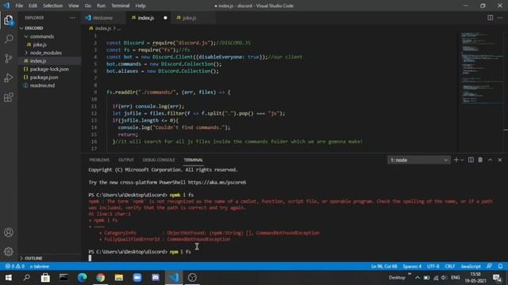This screenshot has height=285, width=508.
Task: Open the taskbar clock and date
Action: [x=475, y=278]
